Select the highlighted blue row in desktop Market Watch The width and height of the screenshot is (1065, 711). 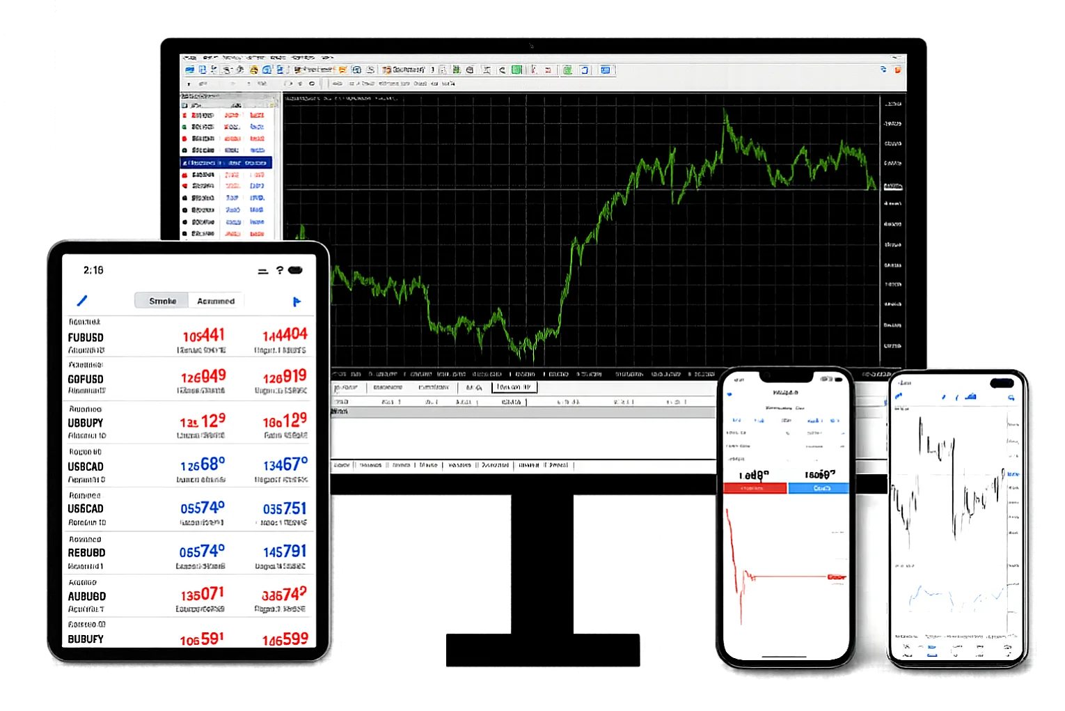pyautogui.click(x=226, y=163)
